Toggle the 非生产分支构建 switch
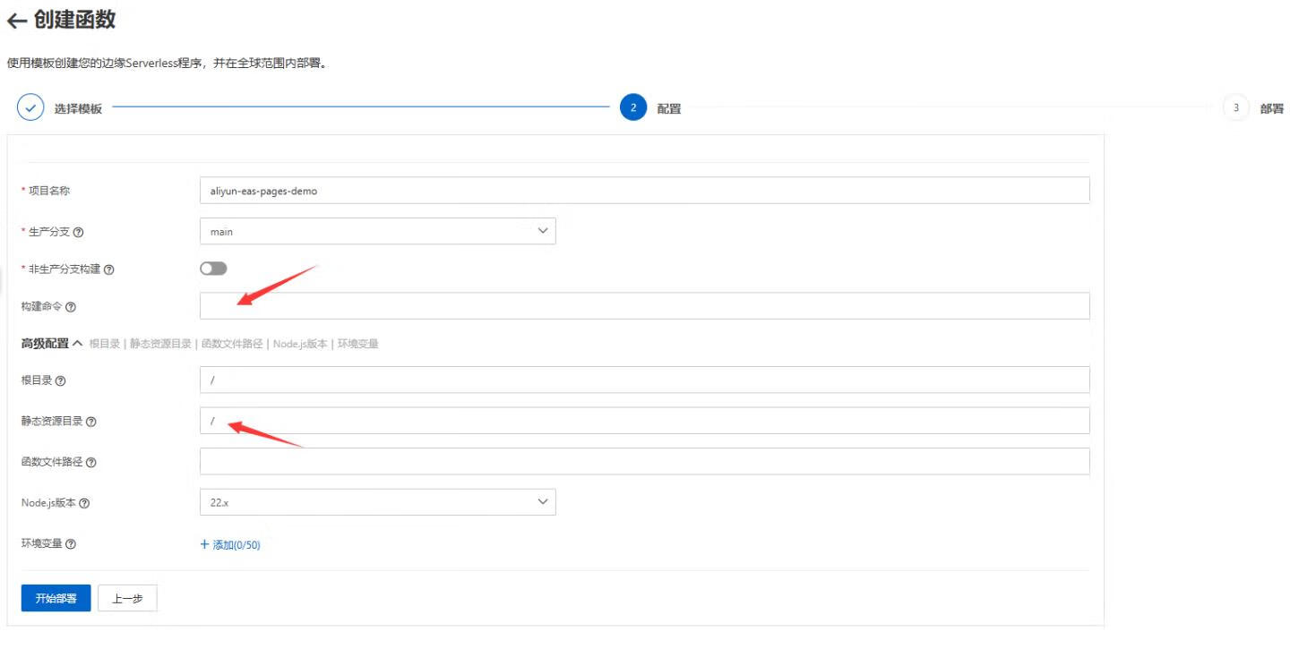The image size is (1290, 649). click(x=213, y=269)
